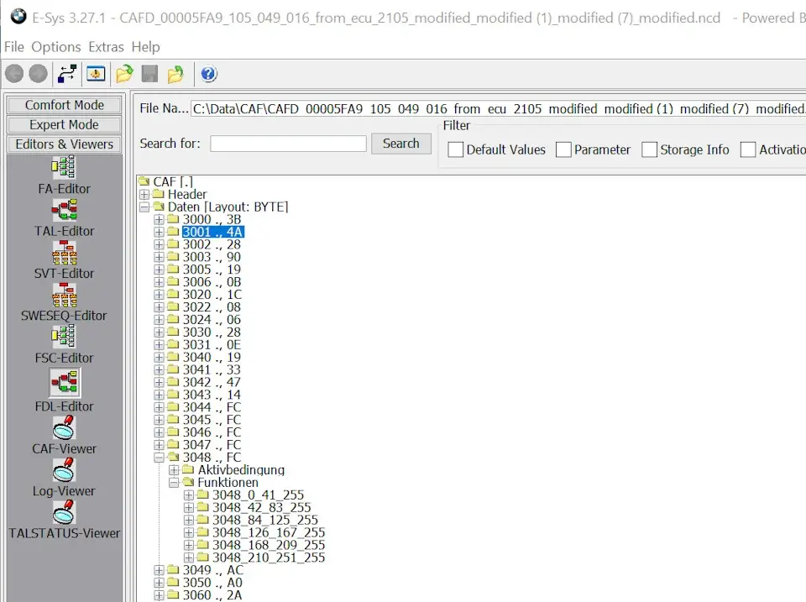Expand the 3049 ., AC node
806x602 pixels.
[x=160, y=570]
